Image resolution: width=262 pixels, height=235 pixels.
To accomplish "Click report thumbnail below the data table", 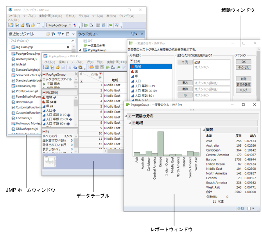I will [50, 162].
